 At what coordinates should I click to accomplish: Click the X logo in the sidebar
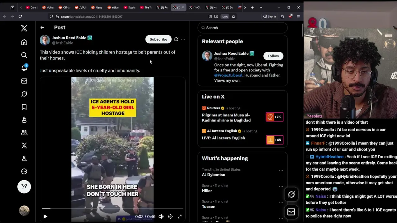click(x=24, y=28)
